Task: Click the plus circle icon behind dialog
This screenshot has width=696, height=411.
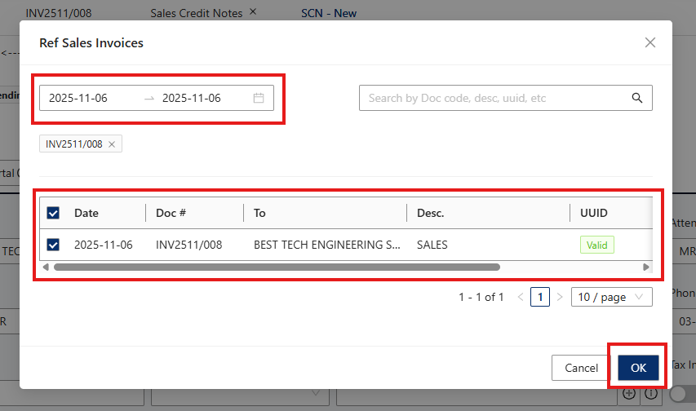Action: pos(629,393)
